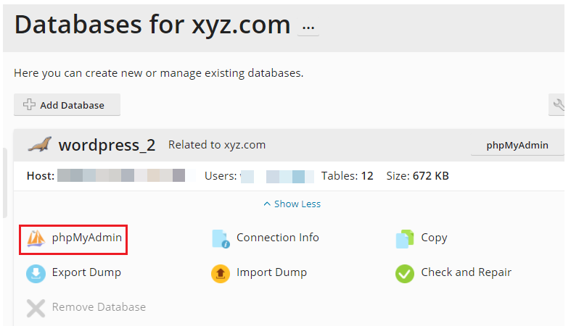
Task: Click the wordpress_2 database name
Action: [107, 145]
